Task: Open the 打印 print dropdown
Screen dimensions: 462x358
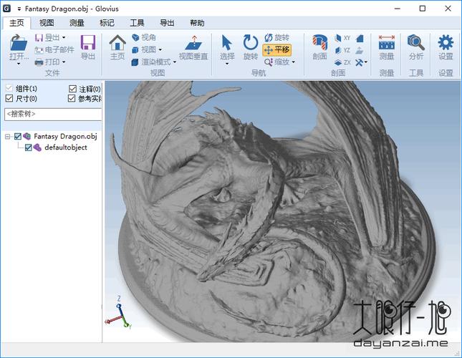Action: coord(64,62)
